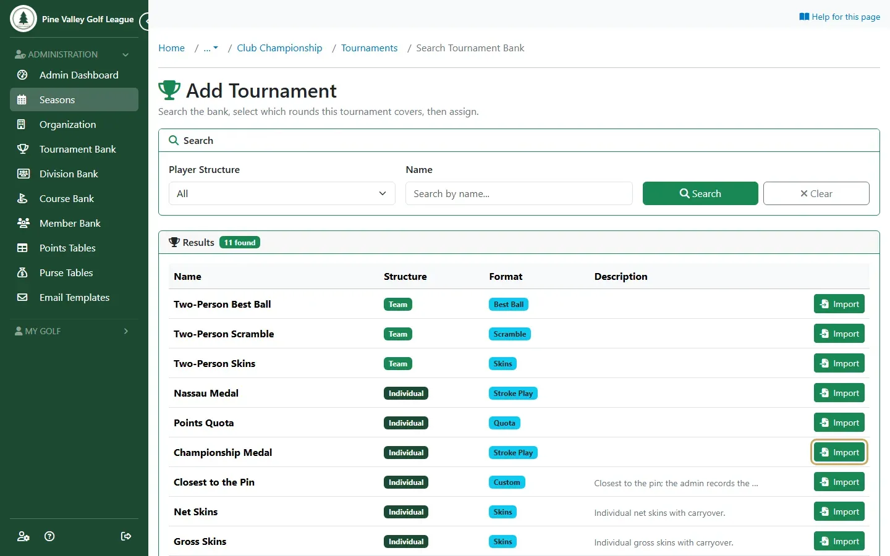
Task: Click 'Closest to the pin' description text
Action: click(676, 483)
